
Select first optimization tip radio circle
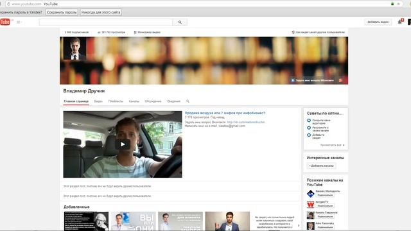pyautogui.click(x=309, y=121)
